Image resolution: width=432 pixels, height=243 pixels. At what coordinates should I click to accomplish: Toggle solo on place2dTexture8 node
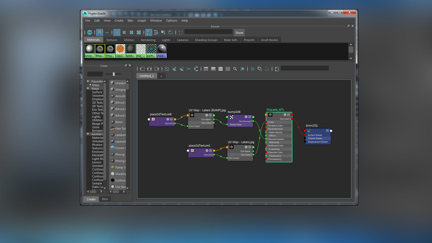tap(168, 119)
